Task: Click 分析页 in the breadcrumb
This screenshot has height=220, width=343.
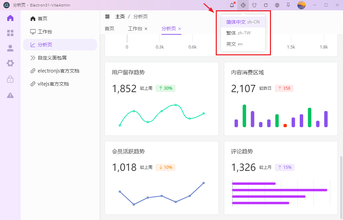Action: [x=140, y=16]
